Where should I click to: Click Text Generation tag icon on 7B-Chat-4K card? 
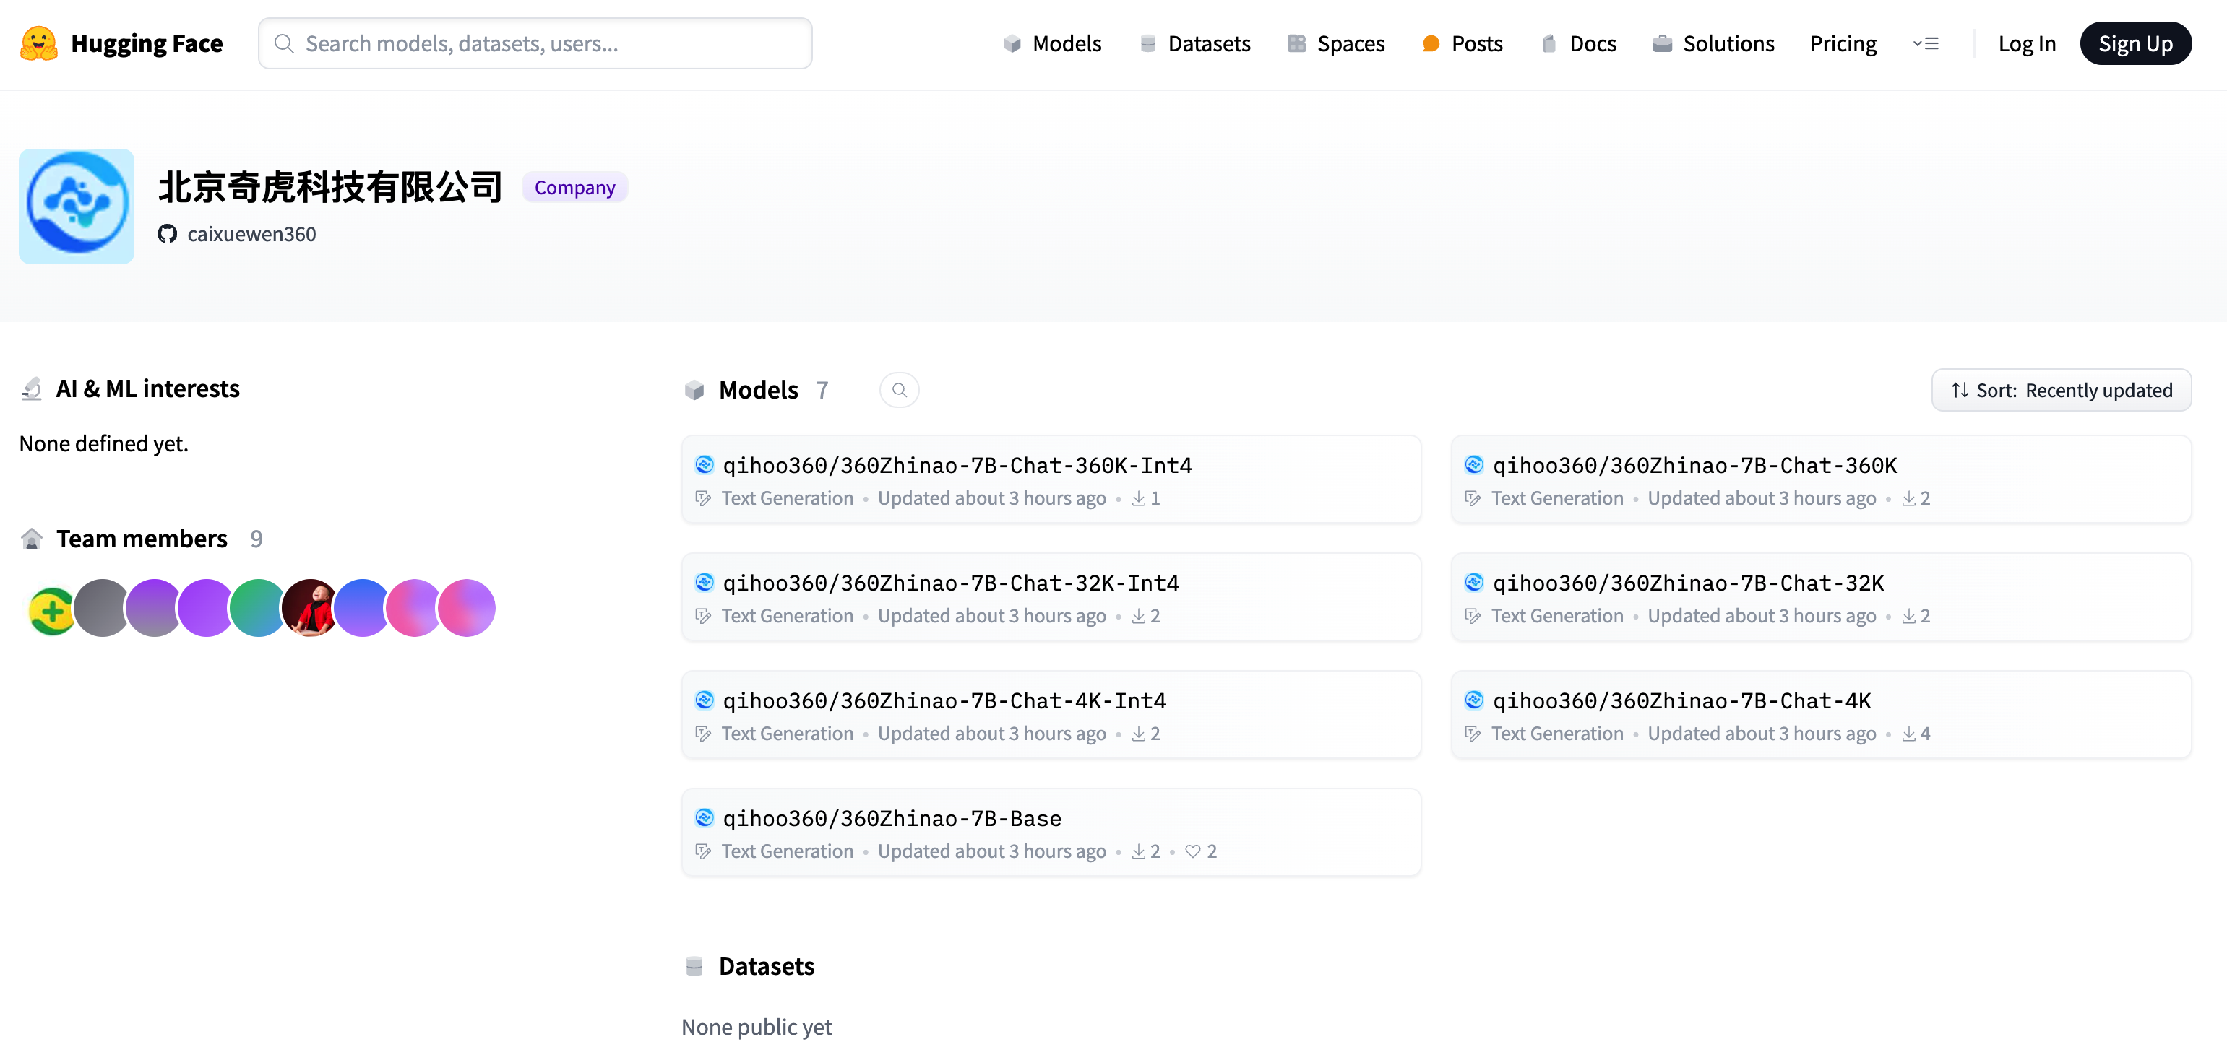(x=1473, y=734)
